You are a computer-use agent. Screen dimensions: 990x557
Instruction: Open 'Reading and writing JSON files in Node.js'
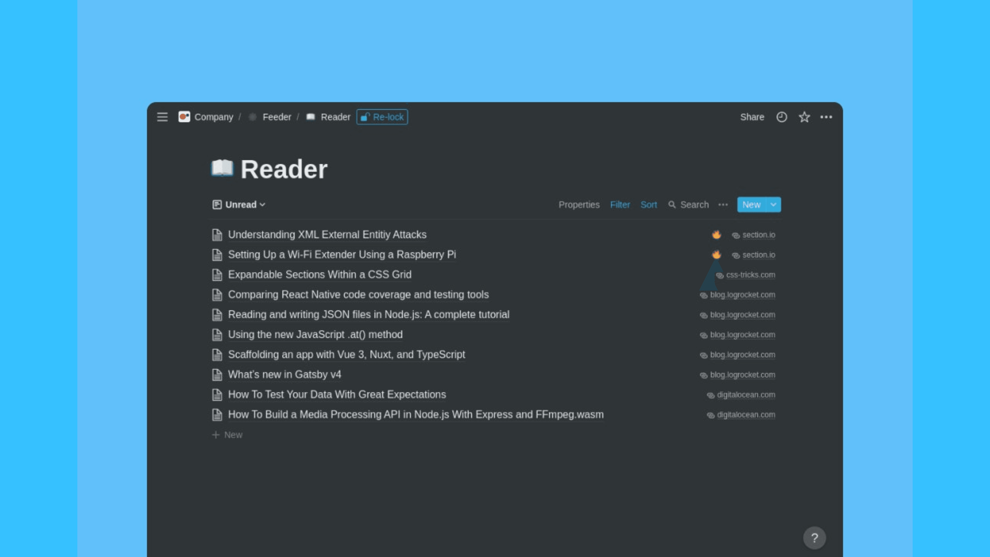[369, 314]
